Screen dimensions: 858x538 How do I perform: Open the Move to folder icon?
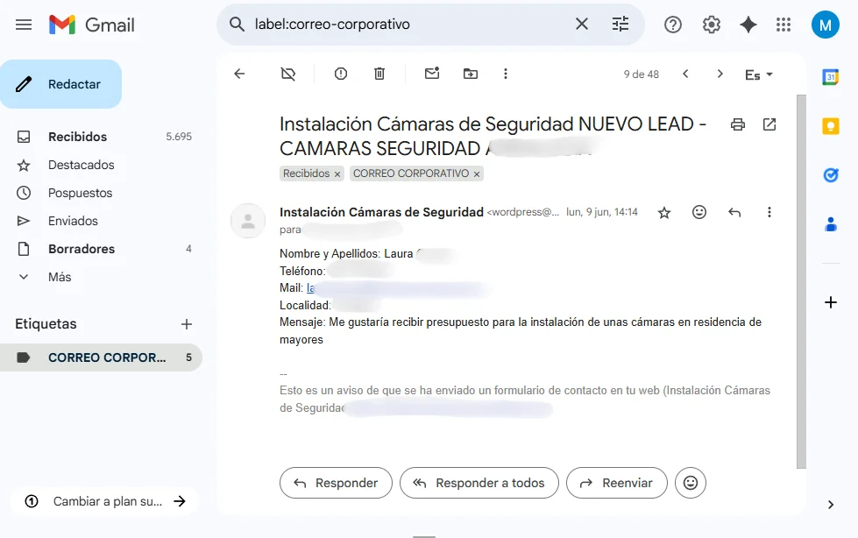[x=471, y=74]
